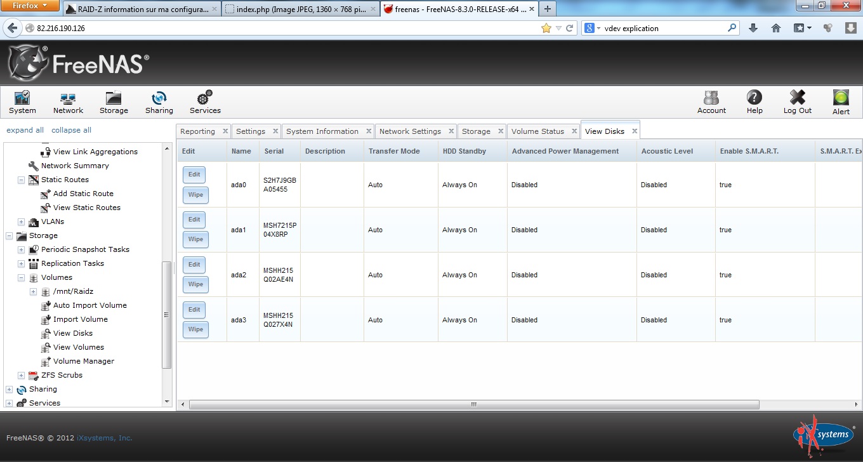Screen dimensions: 863x462
Task: Open Google search engine dropdown
Action: click(x=591, y=28)
